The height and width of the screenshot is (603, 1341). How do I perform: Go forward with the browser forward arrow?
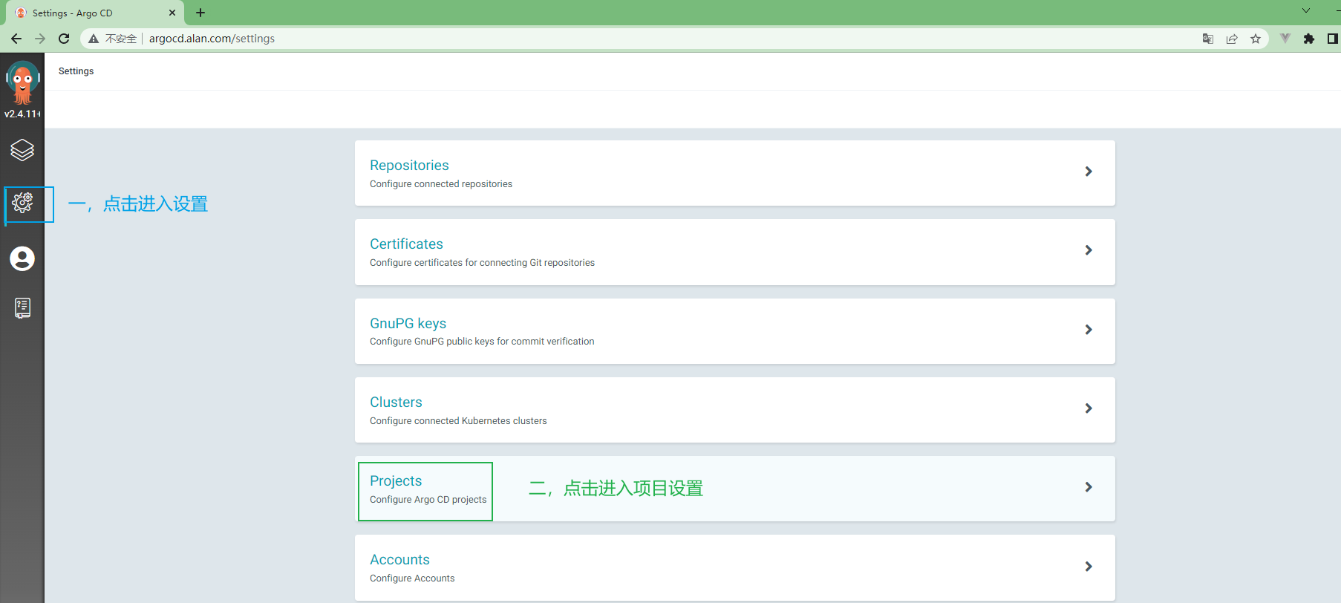[x=40, y=39]
